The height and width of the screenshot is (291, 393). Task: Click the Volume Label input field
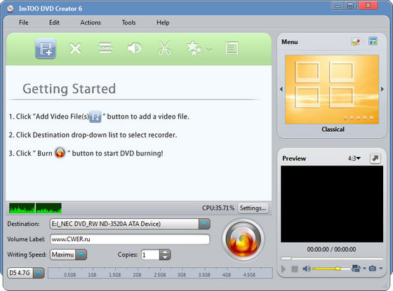pos(130,239)
